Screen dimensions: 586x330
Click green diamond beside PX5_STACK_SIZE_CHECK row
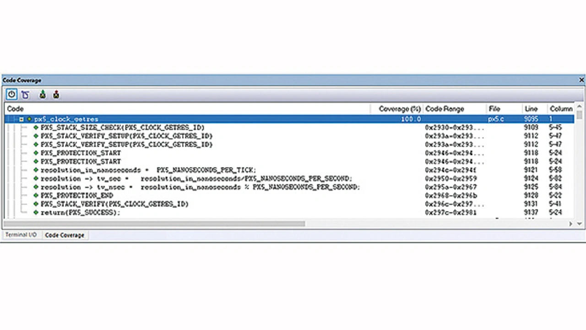(36, 128)
